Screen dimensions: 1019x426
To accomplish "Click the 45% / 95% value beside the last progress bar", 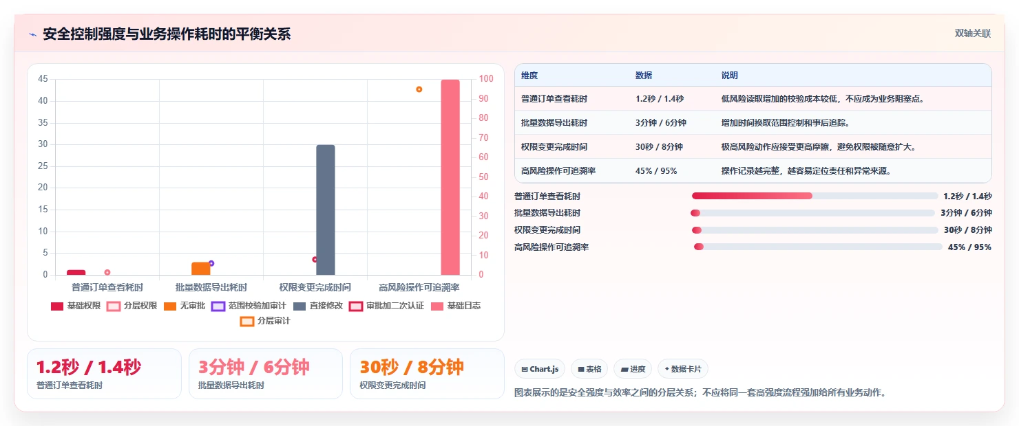I will (969, 247).
